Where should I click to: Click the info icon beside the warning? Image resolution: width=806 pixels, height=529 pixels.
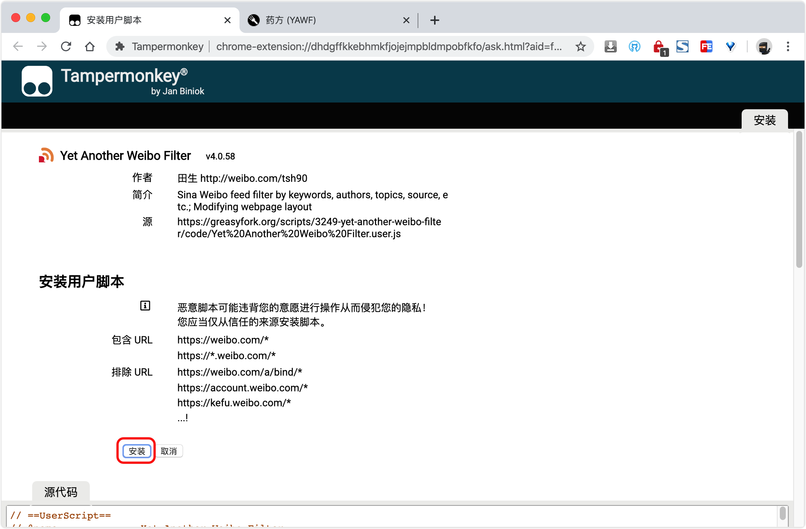pos(145,306)
